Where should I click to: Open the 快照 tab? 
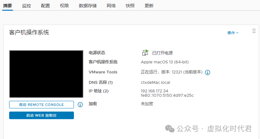pyautogui.click(x=130, y=6)
